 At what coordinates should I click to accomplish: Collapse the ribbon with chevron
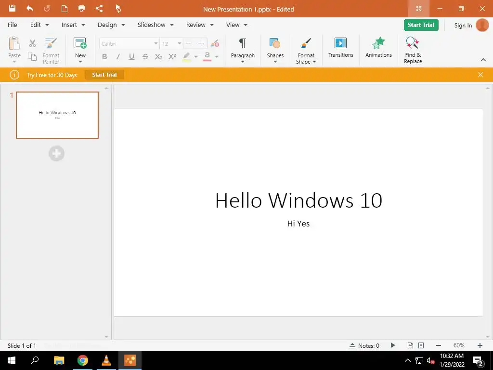[x=483, y=60]
